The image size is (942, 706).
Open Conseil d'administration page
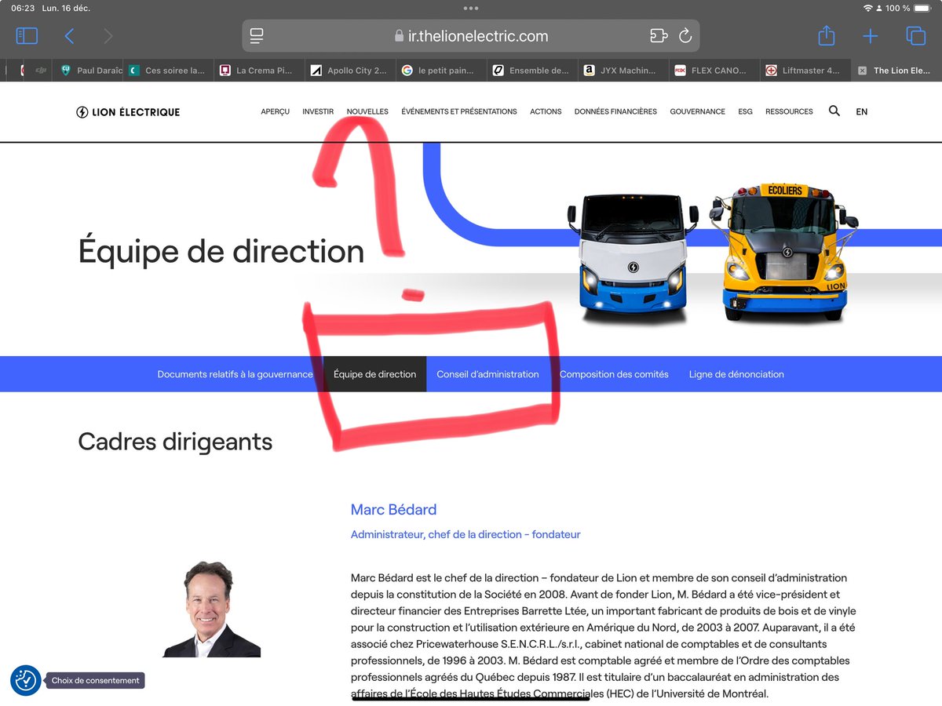click(x=487, y=374)
